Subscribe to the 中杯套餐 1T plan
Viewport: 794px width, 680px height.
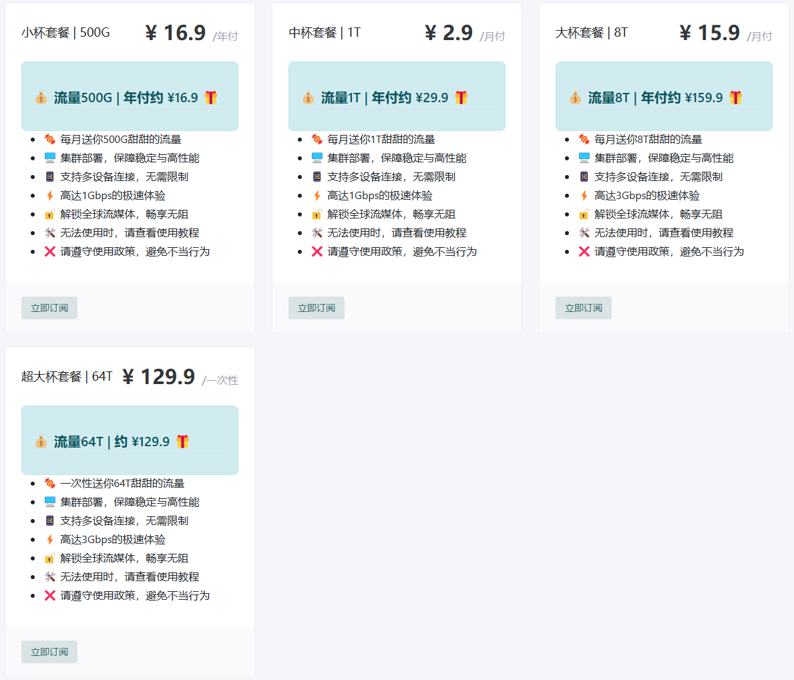pyautogui.click(x=317, y=308)
